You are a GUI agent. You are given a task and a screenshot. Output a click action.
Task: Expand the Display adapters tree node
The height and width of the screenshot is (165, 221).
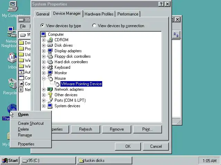pos(44,51)
